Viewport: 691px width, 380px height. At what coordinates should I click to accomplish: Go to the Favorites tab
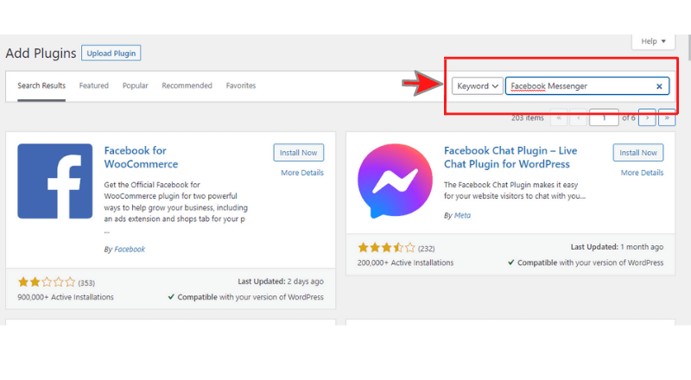(241, 85)
